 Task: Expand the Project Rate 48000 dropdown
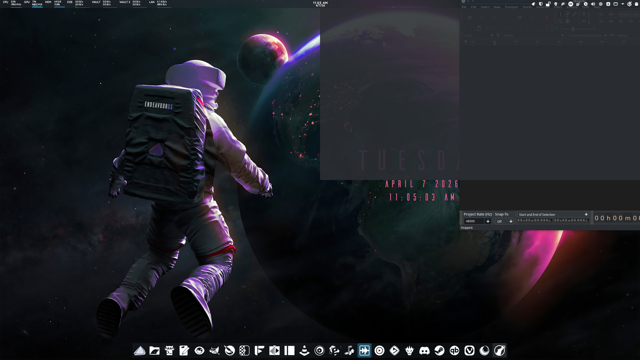(488, 221)
